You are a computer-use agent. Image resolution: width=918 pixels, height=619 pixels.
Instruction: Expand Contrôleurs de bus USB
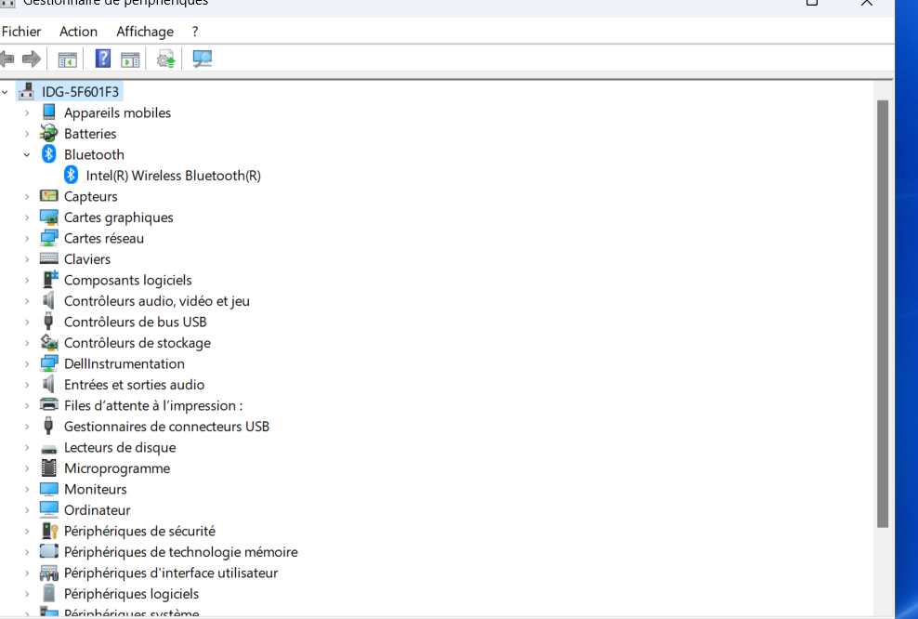27,323
